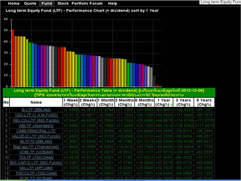Click the +28.2894 five-year value
This screenshot has width=241, height=181.
(x=204, y=131)
